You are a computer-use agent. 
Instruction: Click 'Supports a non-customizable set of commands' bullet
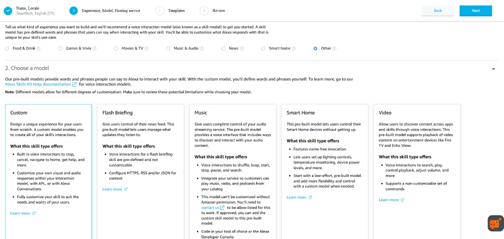[416, 186]
